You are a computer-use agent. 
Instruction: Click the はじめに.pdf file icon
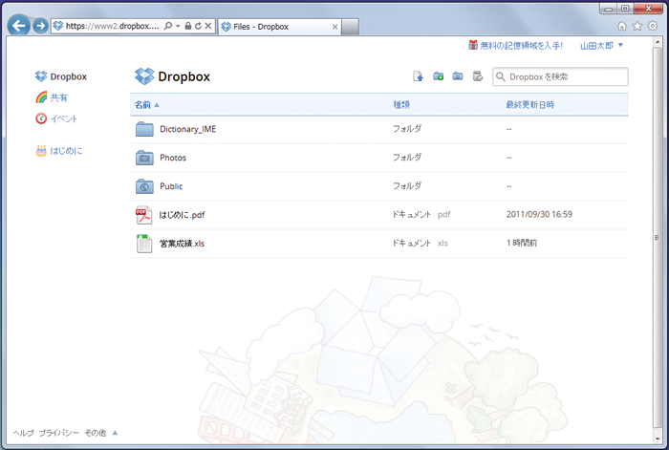[x=144, y=215]
